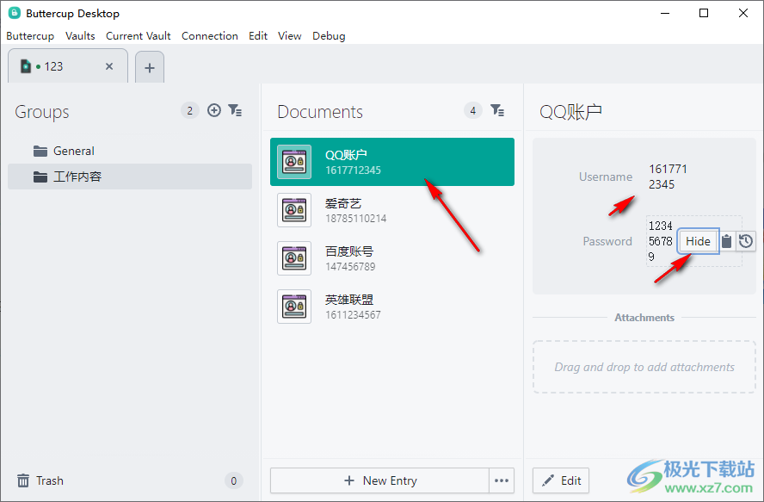Open password history clock icon

[x=745, y=241]
